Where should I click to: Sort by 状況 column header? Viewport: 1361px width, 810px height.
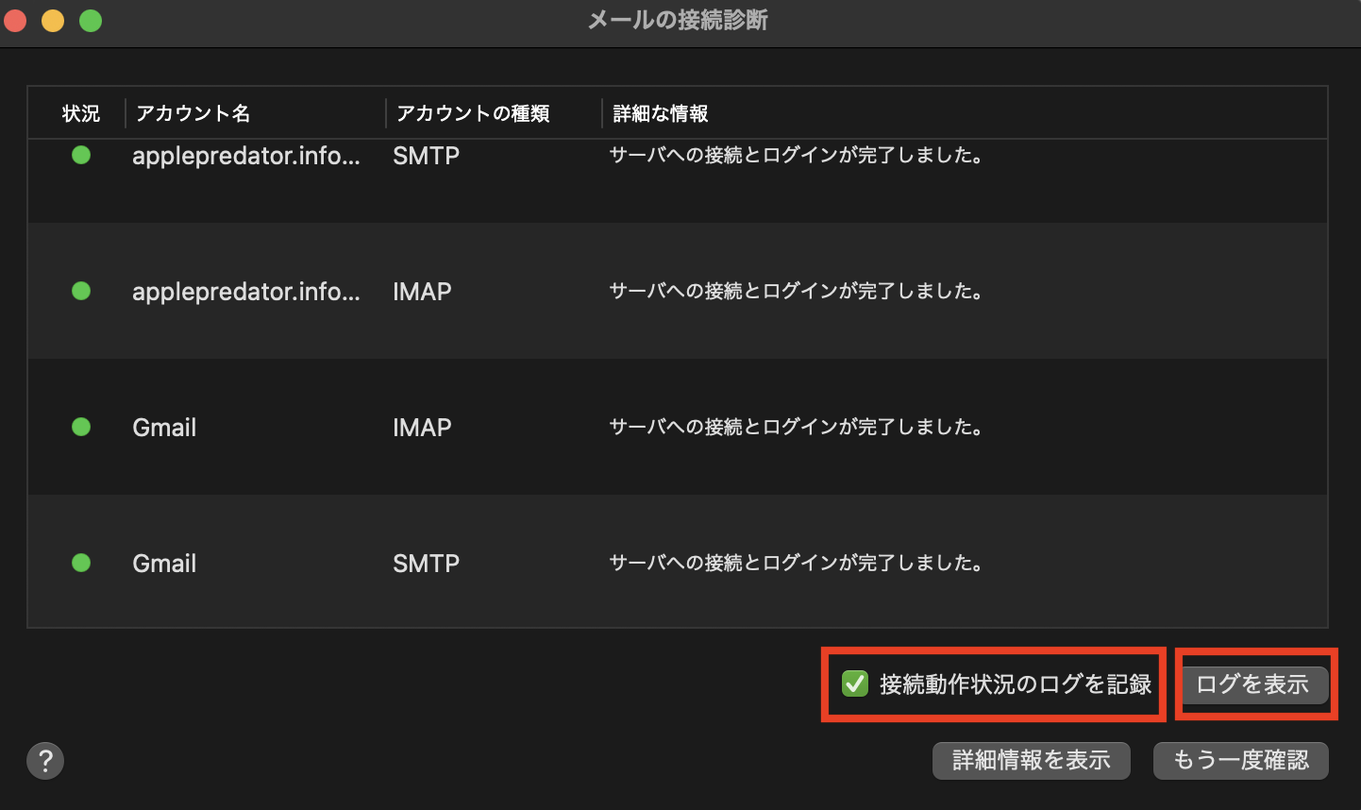[80, 113]
